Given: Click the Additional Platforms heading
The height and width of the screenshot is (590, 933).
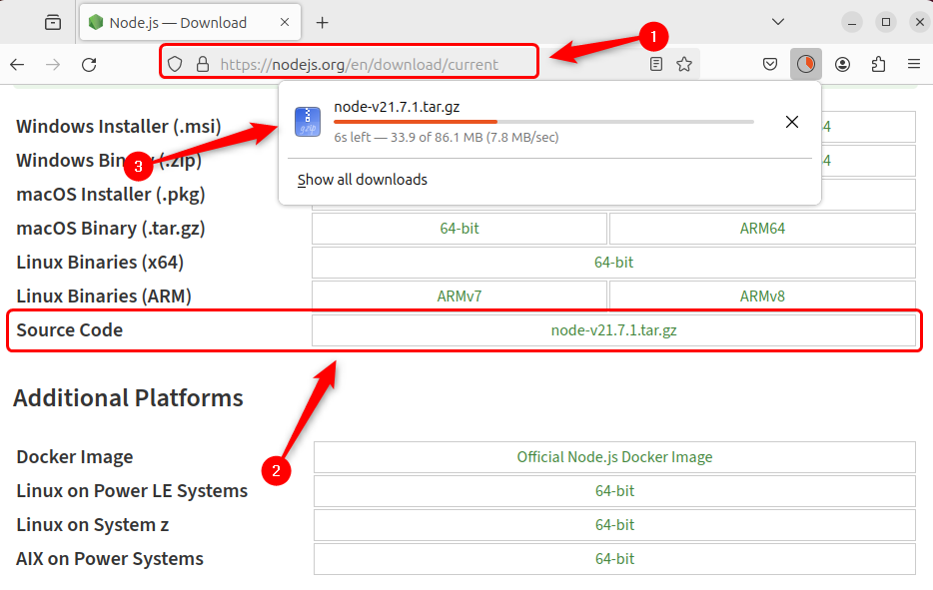Looking at the screenshot, I should pos(128,398).
